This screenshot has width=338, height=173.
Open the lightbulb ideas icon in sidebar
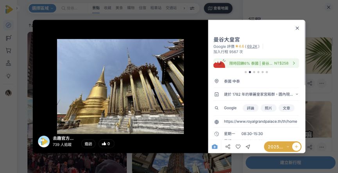click(9, 76)
